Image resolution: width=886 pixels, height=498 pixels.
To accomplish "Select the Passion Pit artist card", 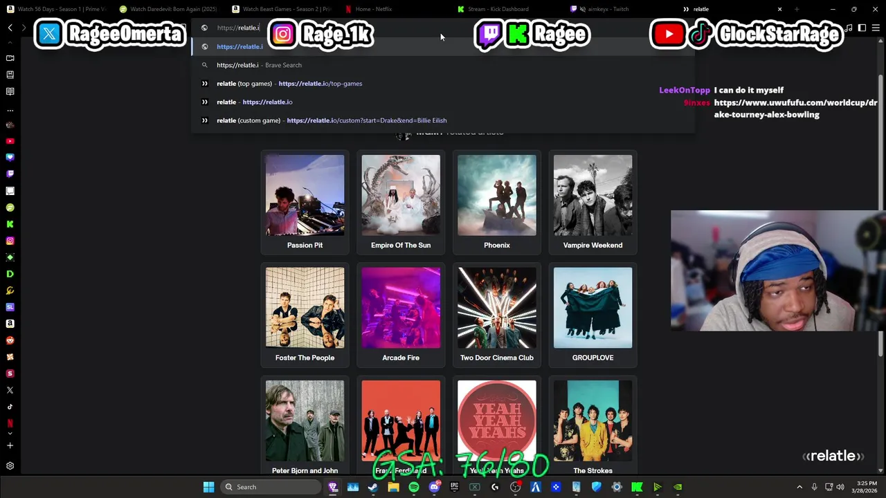I will 305,202.
